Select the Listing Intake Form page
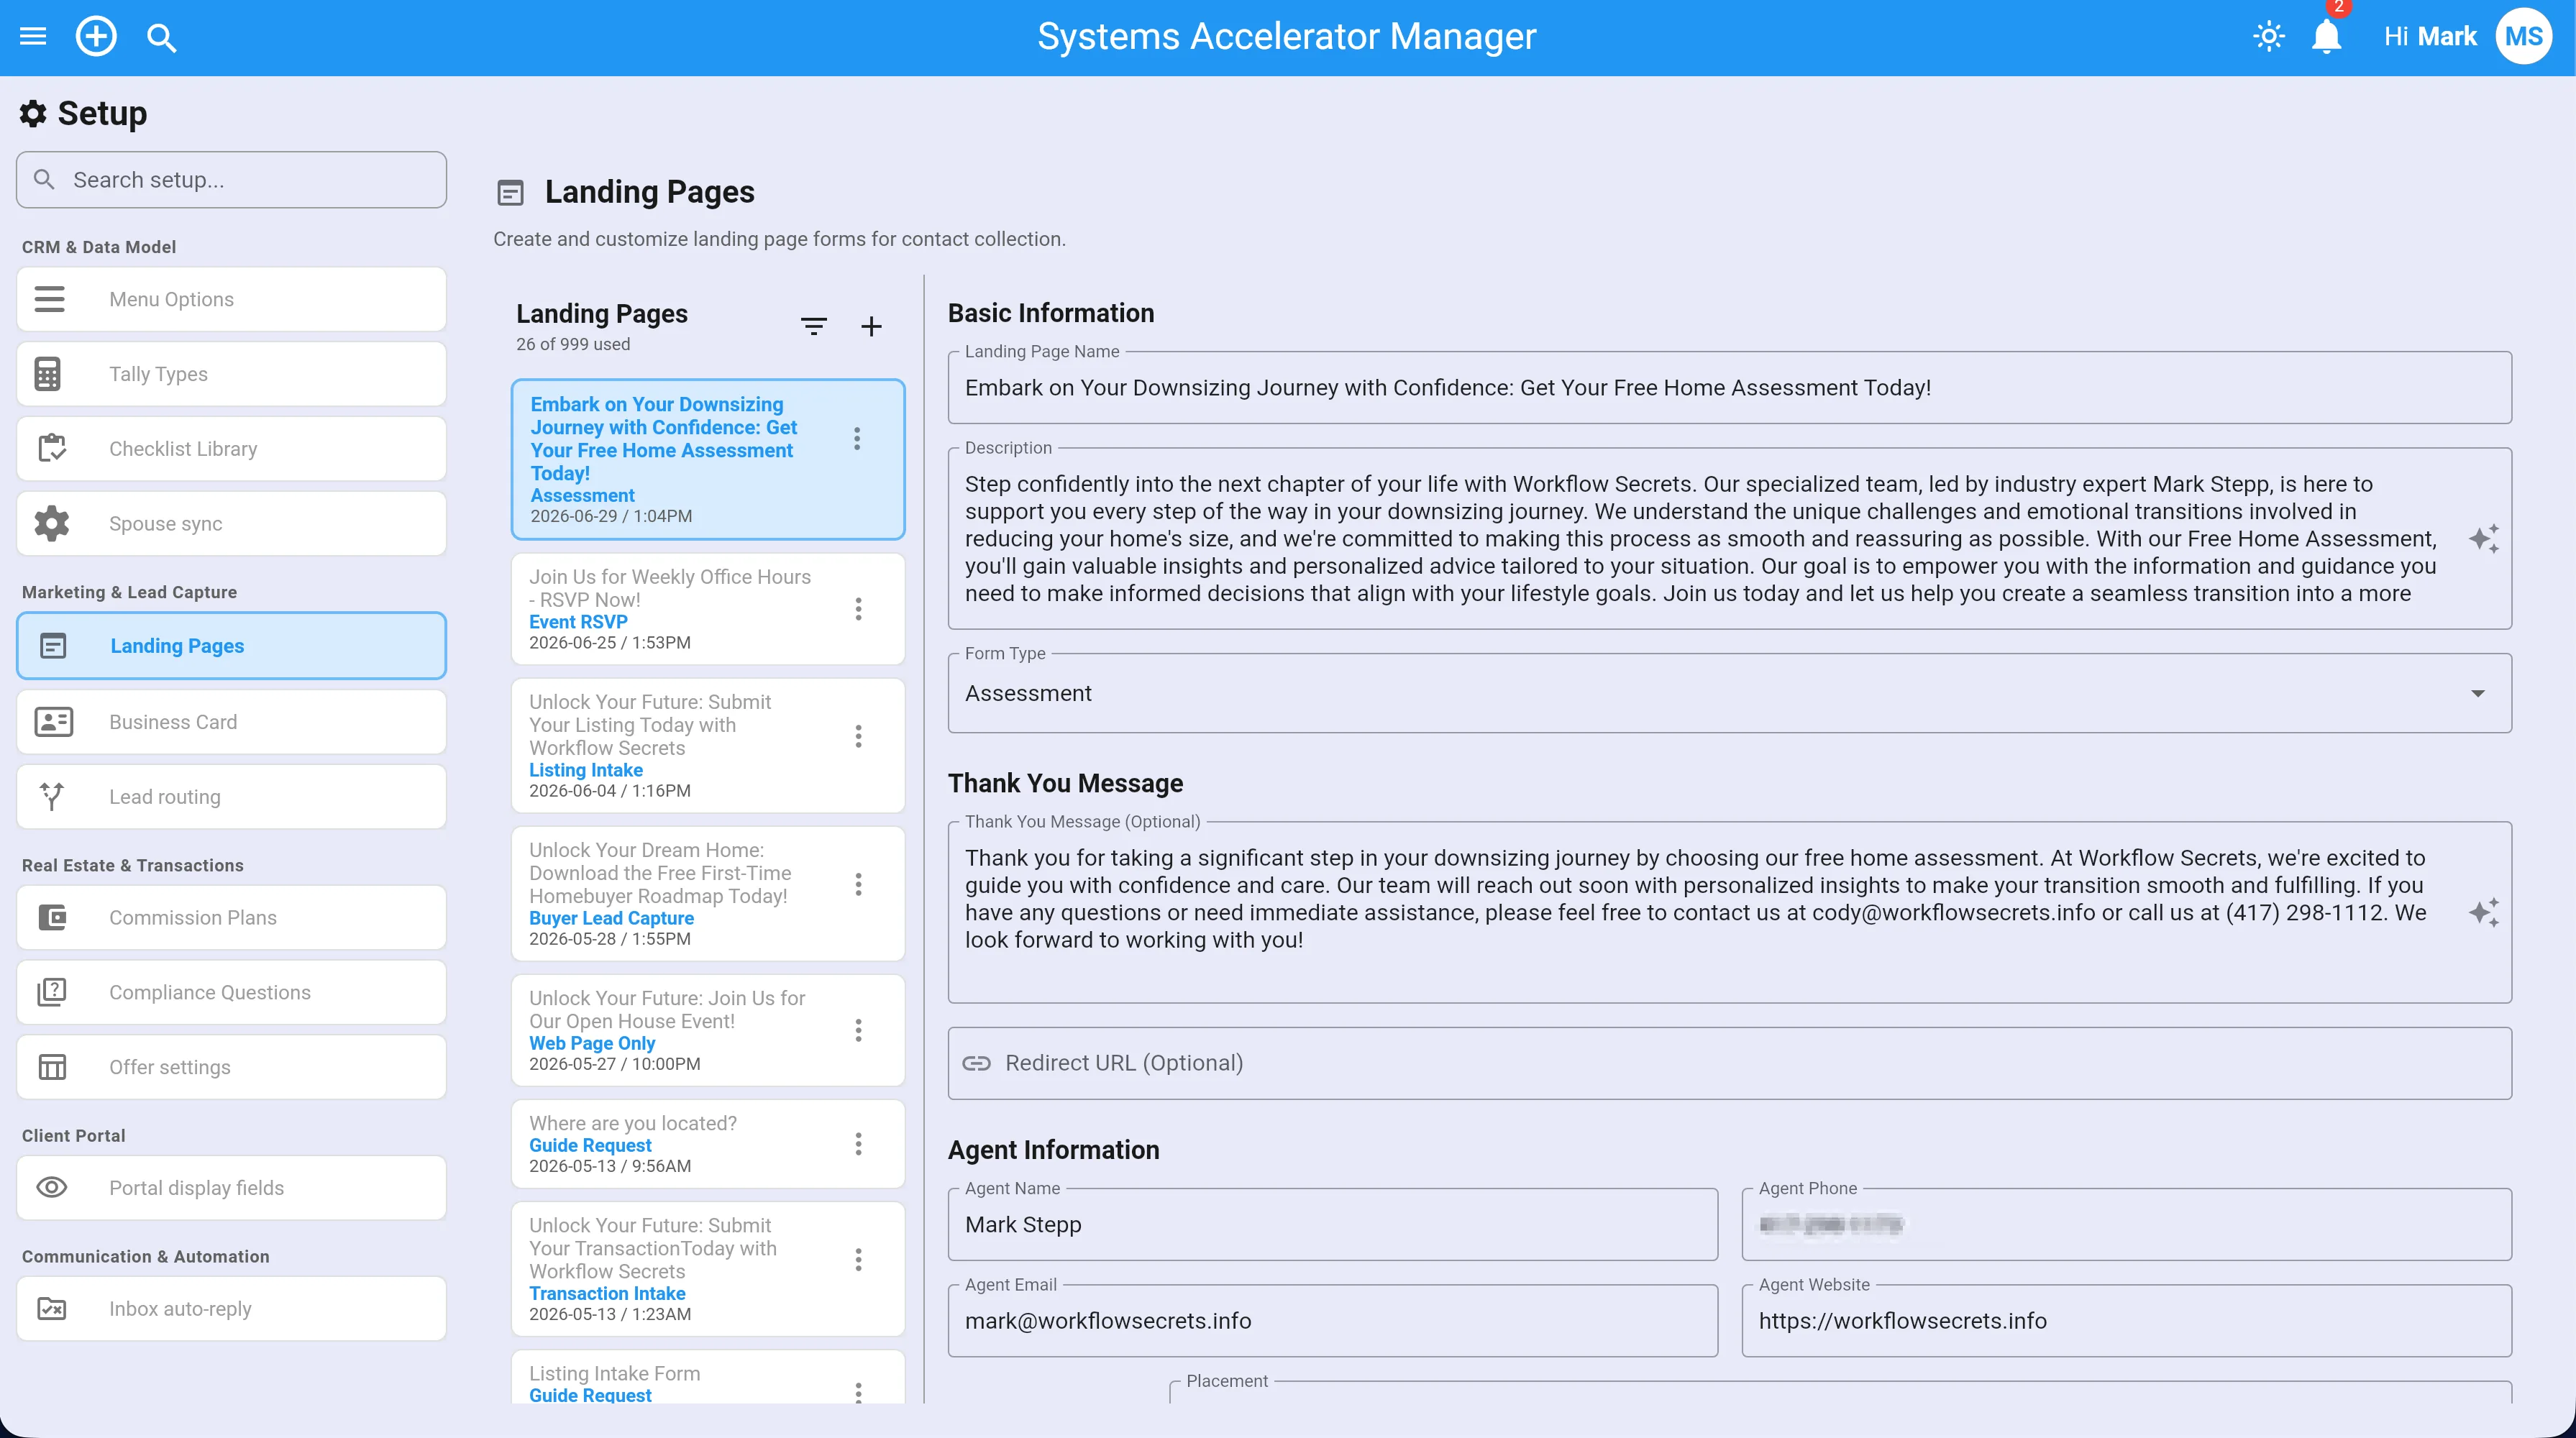2576x1438 pixels. click(707, 1378)
